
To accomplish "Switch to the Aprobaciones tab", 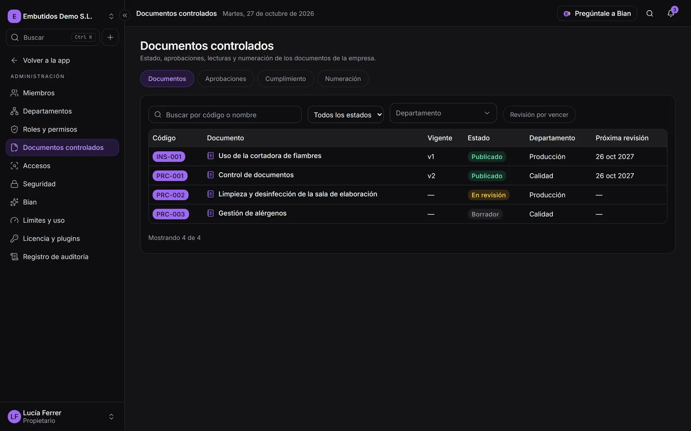I will pos(225,78).
